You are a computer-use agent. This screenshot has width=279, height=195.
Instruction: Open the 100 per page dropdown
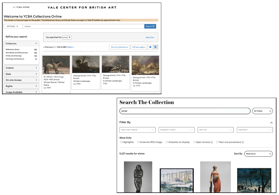(139, 47)
